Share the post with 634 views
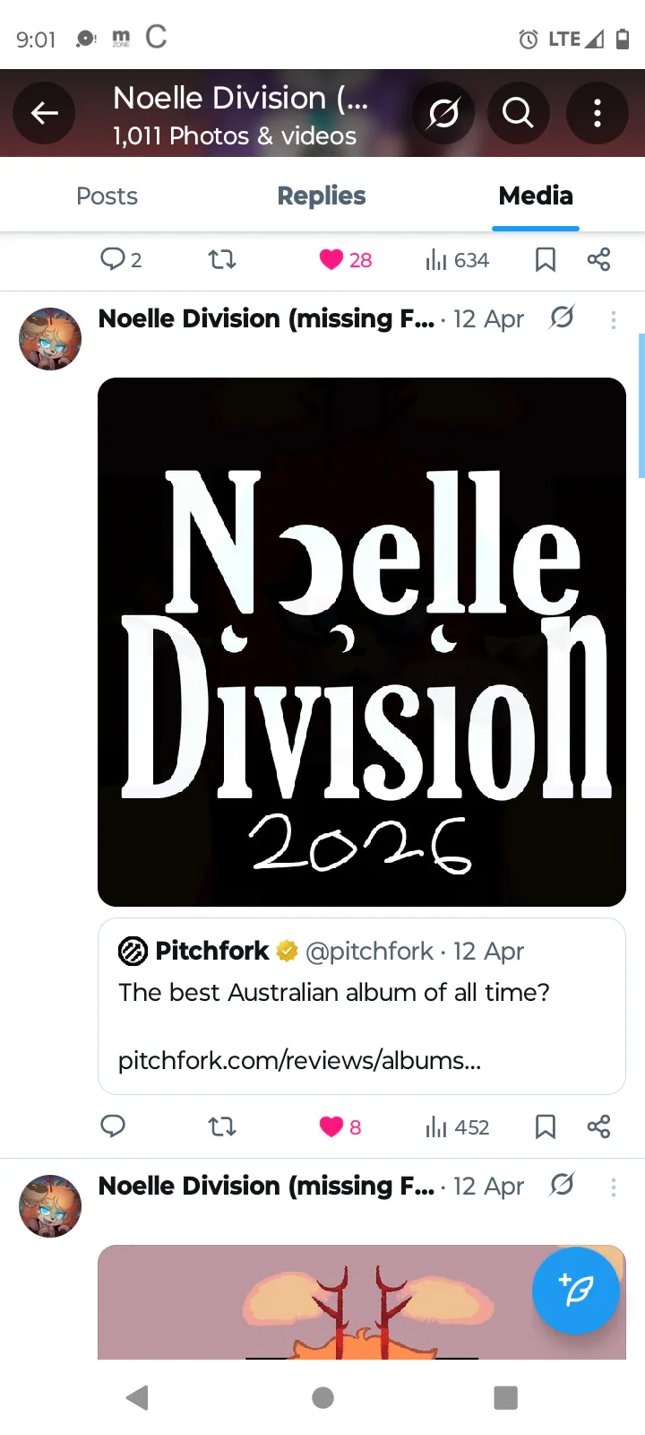Image resolution: width=645 pixels, height=1435 pixels. pos(598,260)
